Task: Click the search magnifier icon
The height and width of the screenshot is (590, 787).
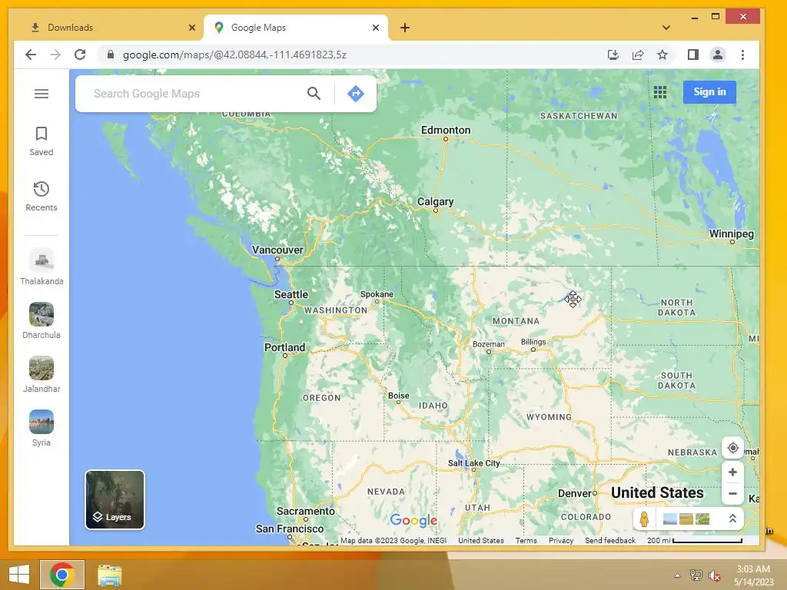Action: (x=314, y=93)
